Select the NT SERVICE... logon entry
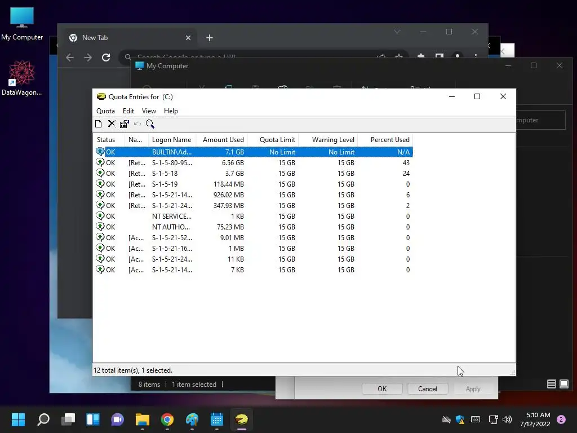The image size is (577, 433). tap(172, 216)
